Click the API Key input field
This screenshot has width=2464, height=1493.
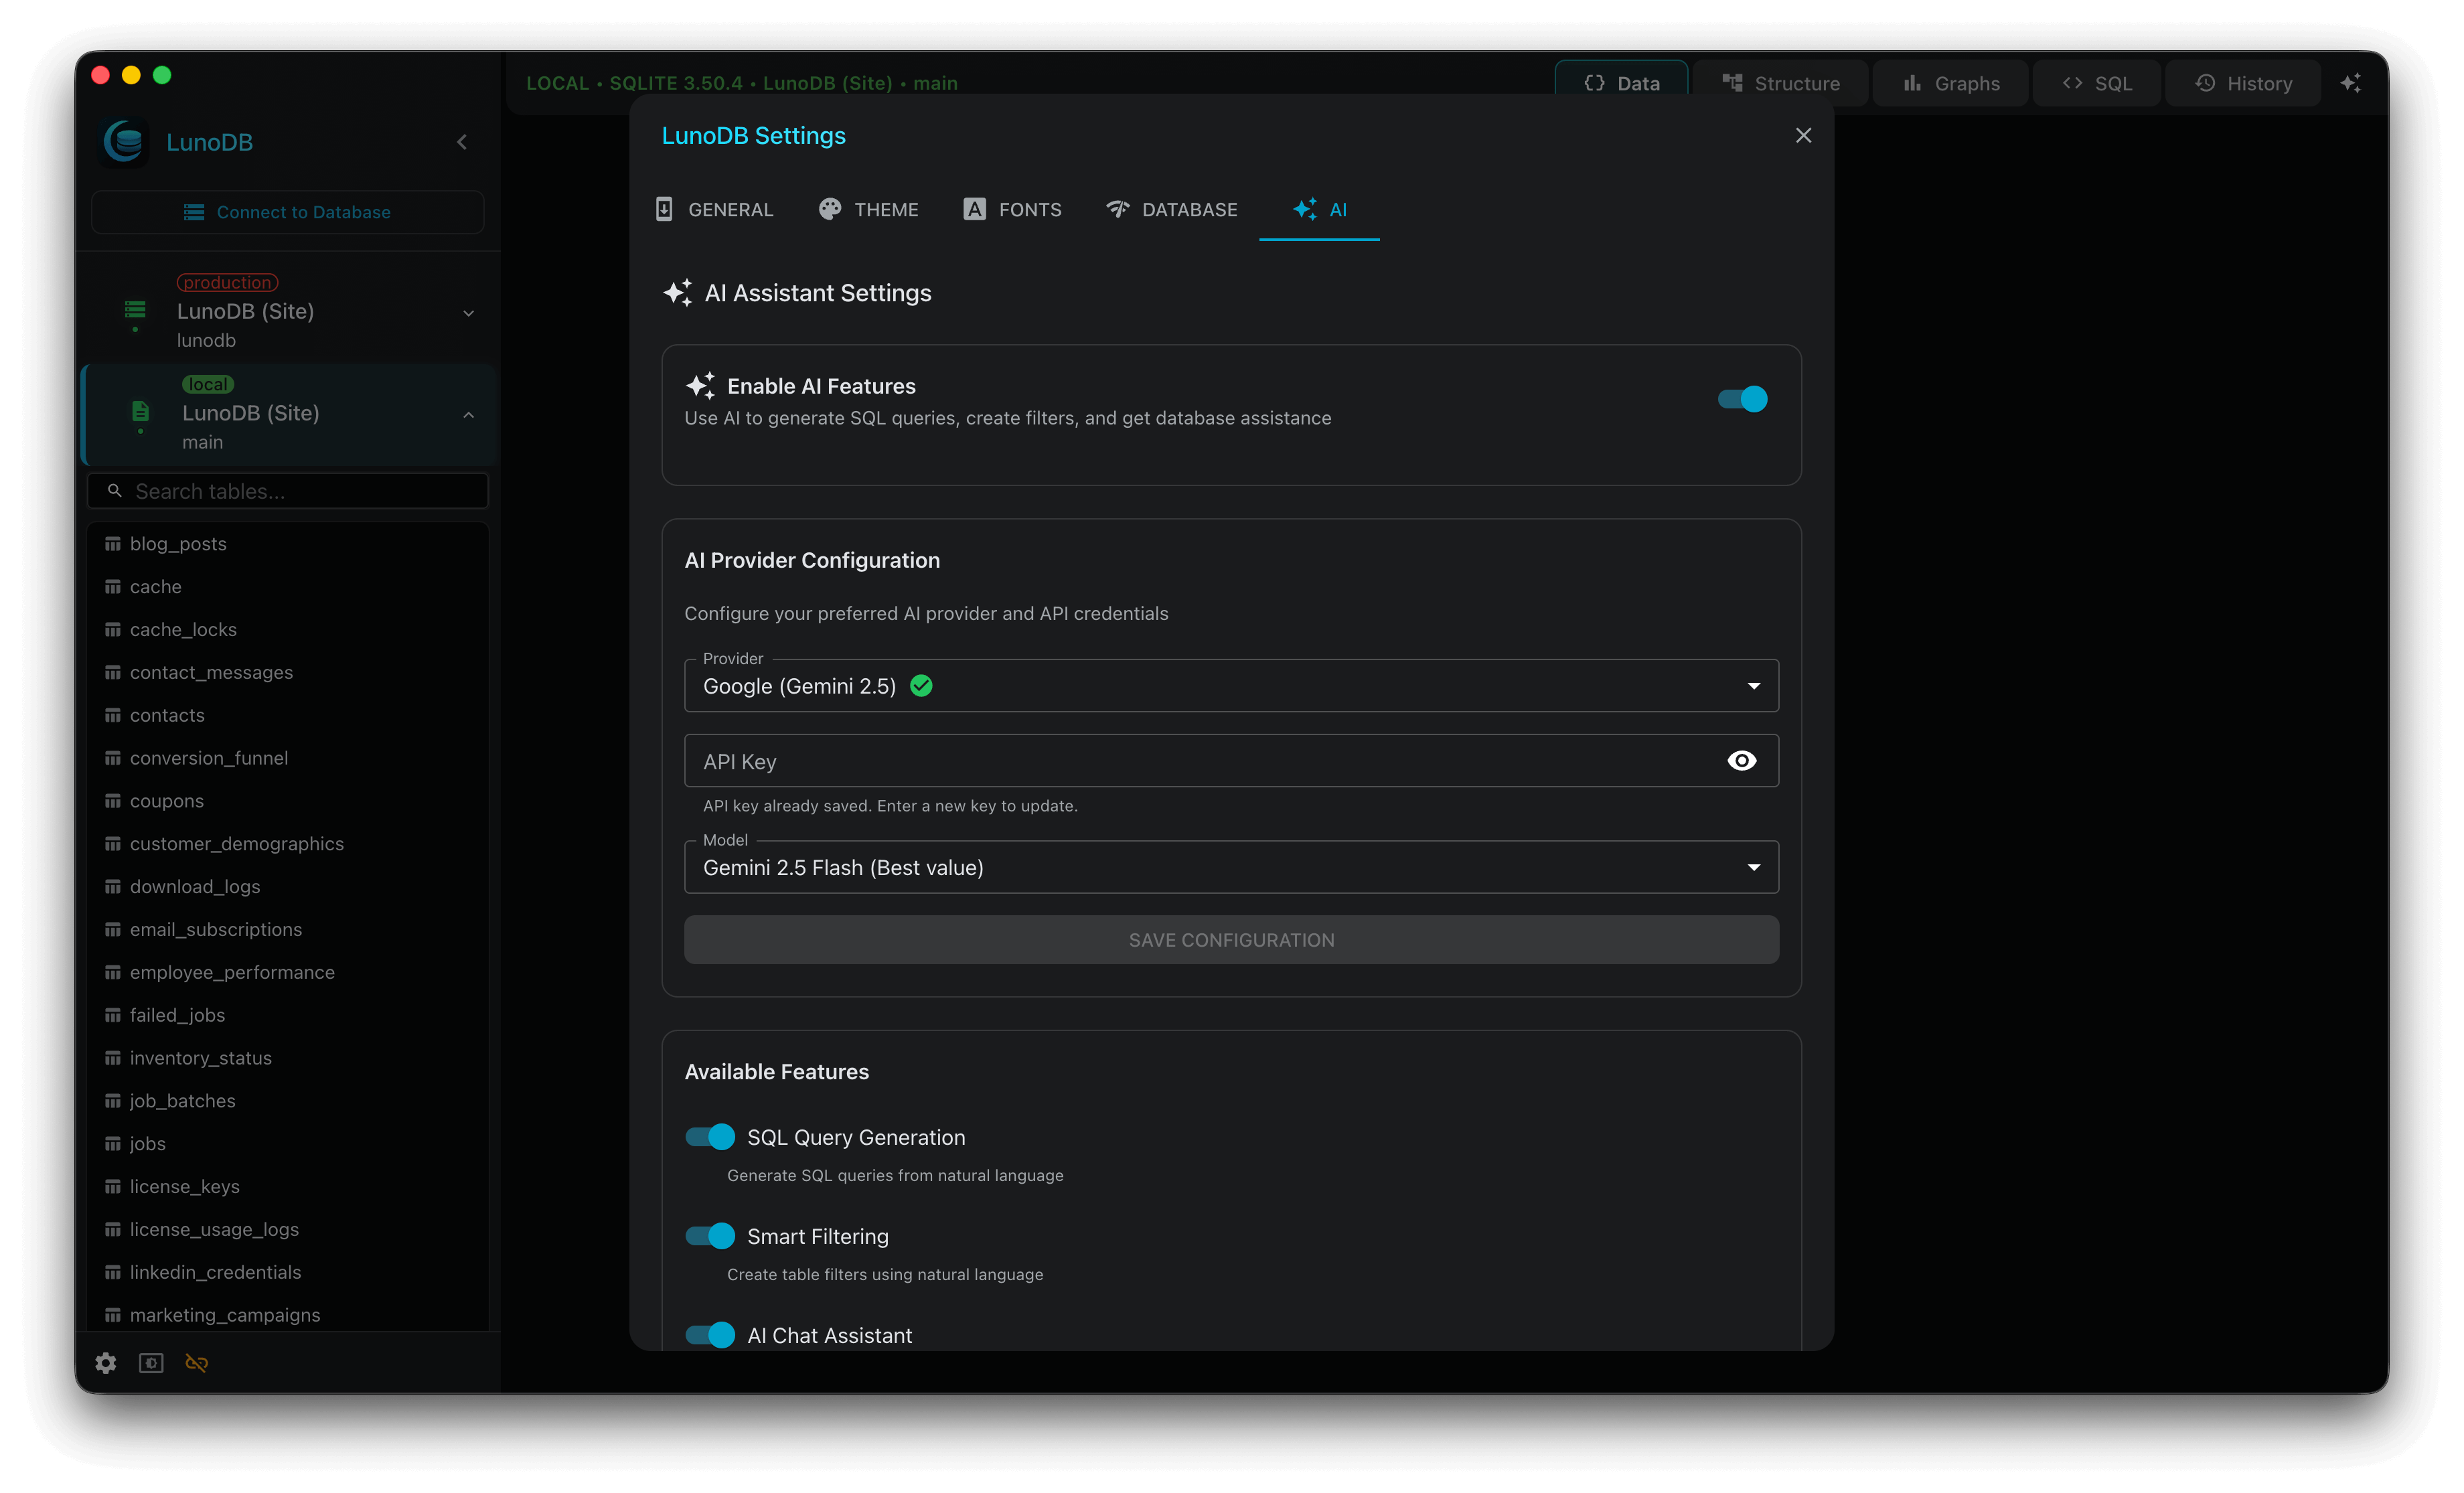click(x=1231, y=761)
